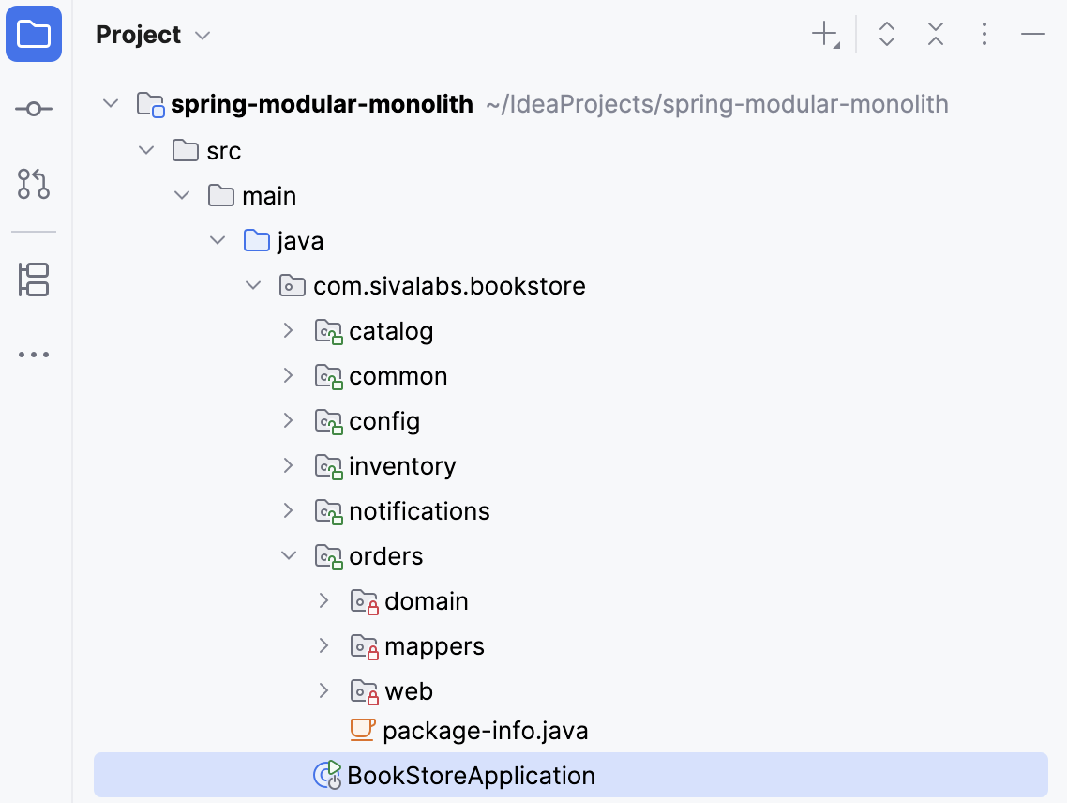Open the Pull Requests tool window icon
The width and height of the screenshot is (1067, 803).
coord(34,185)
